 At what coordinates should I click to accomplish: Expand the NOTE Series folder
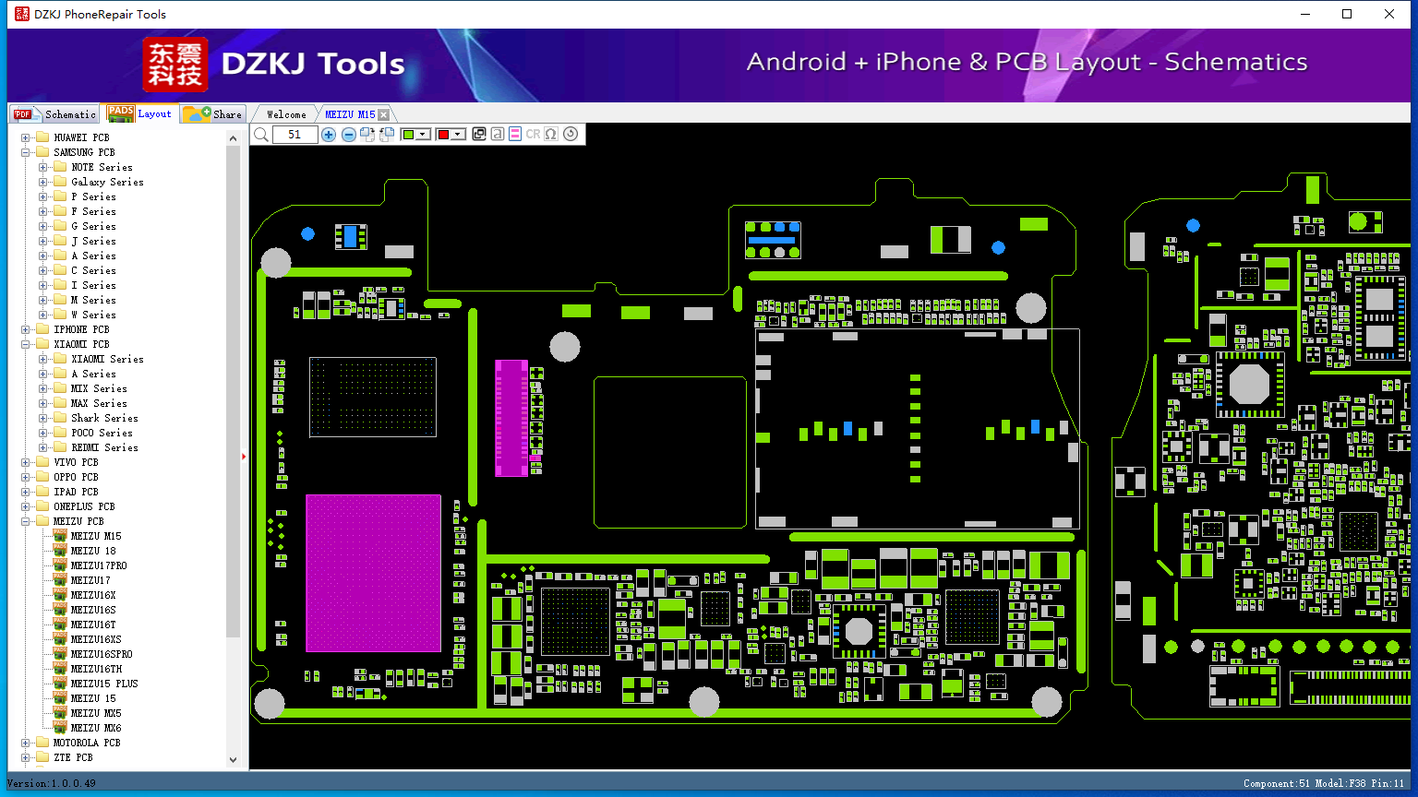(x=43, y=167)
